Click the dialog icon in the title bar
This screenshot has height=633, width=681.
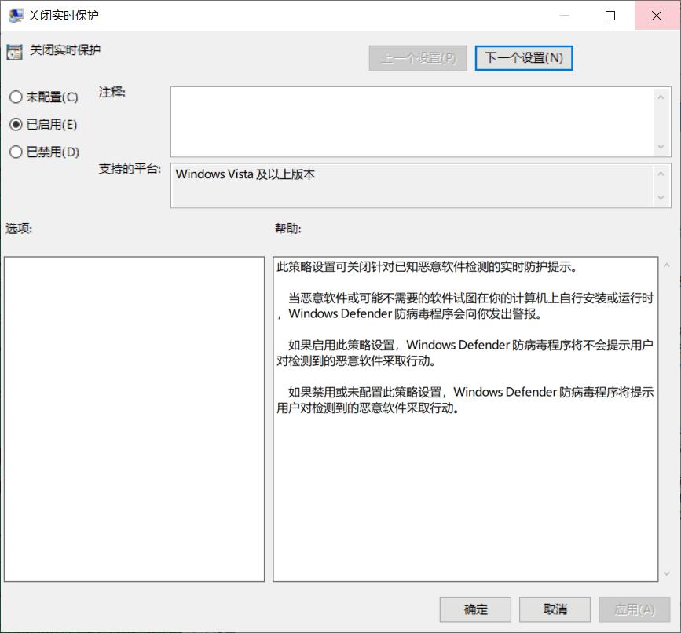point(16,15)
